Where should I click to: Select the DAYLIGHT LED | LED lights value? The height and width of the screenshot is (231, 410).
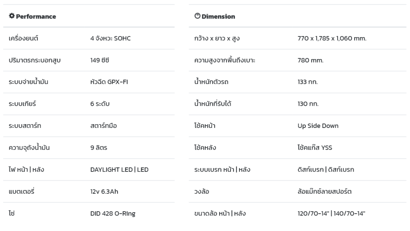[119, 170]
